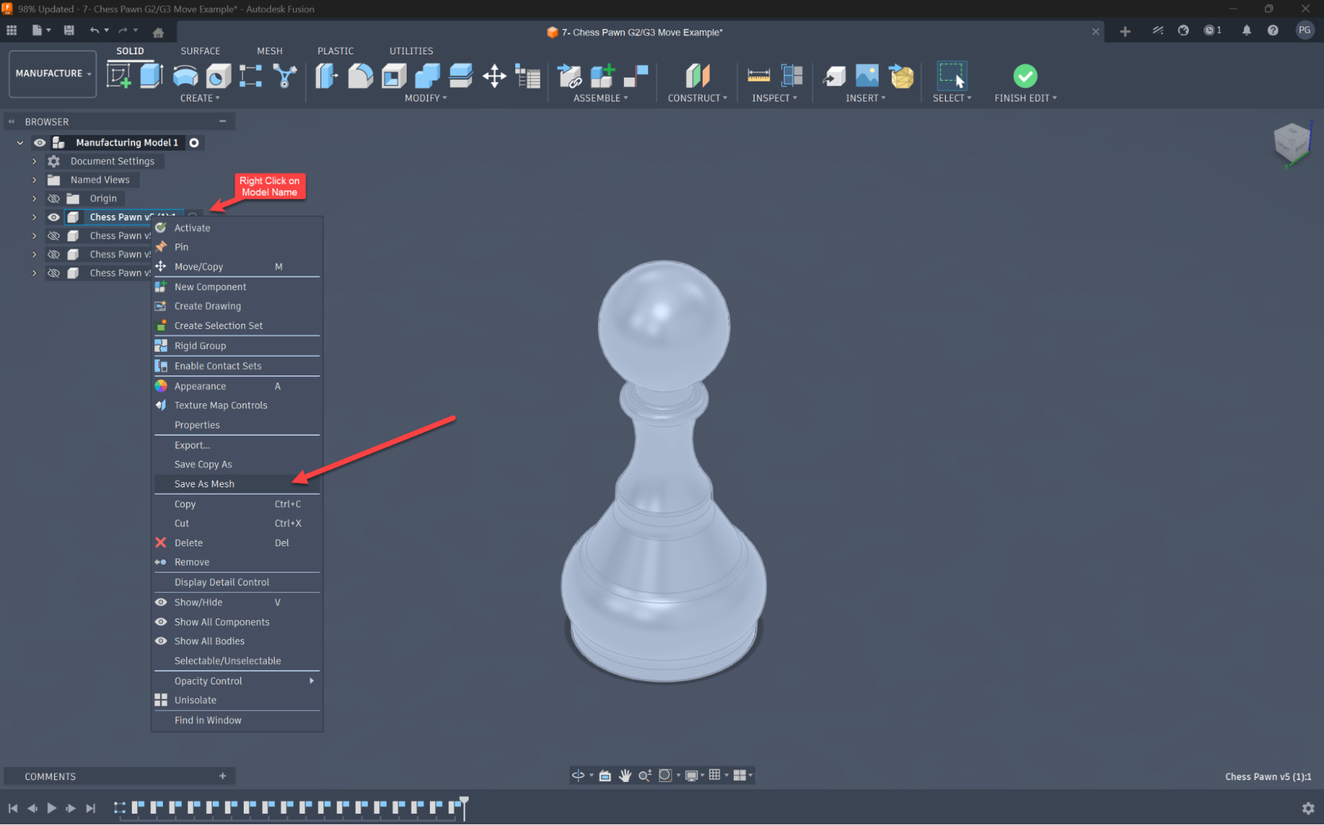Screen dimensions: 1324x825
Task: Open timeline settings gear
Action: [x=1308, y=808]
